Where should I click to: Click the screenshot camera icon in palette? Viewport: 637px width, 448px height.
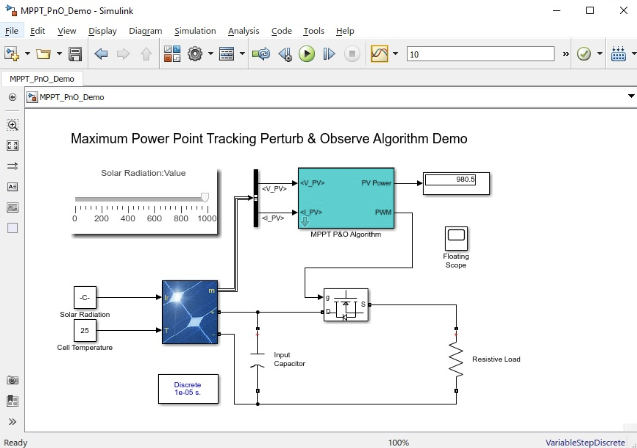(x=13, y=380)
